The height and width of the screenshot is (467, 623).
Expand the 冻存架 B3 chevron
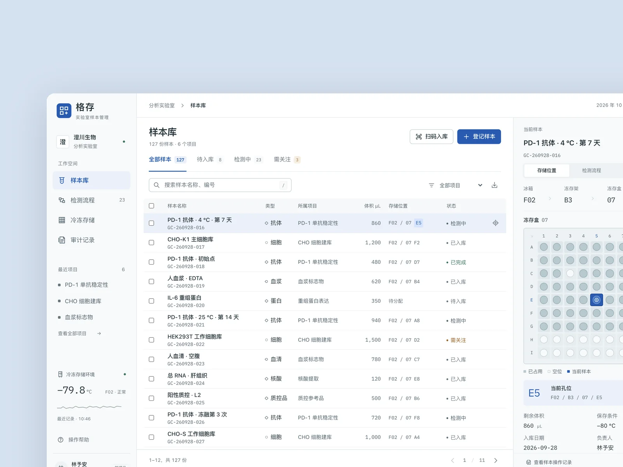tap(593, 198)
